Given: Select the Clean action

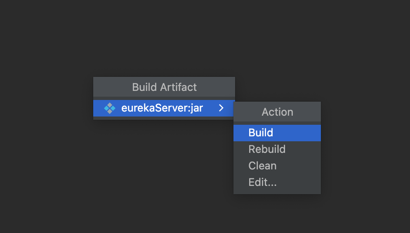Looking at the screenshot, I should [x=277, y=166].
